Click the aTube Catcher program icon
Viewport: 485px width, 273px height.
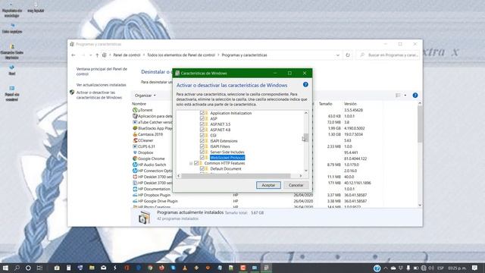click(135, 122)
